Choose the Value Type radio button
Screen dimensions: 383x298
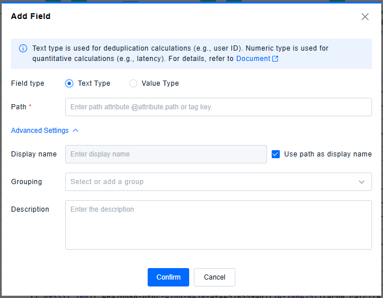(x=133, y=83)
